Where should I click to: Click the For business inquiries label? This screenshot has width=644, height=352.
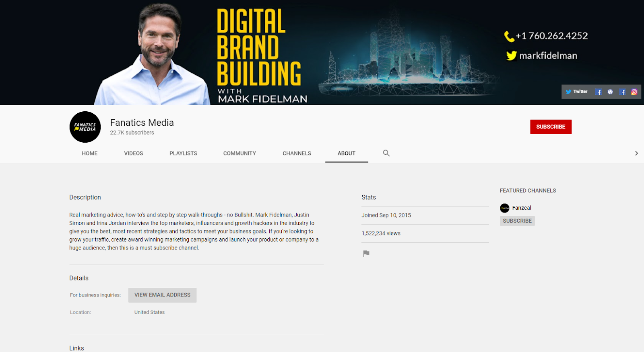(x=95, y=295)
